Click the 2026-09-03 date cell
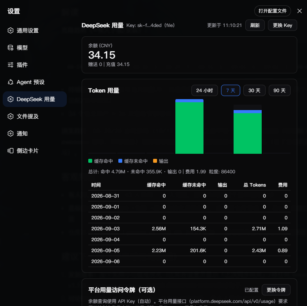The image size is (307, 306). click(105, 228)
